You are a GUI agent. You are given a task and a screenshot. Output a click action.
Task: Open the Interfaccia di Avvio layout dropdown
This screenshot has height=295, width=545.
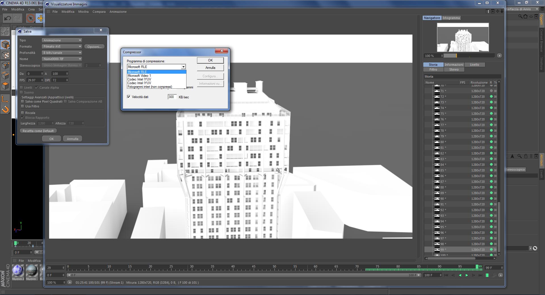click(522, 9)
